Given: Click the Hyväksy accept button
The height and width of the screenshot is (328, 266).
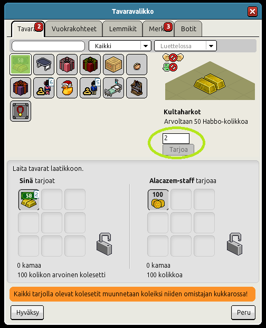Looking at the screenshot, I should tap(27, 313).
